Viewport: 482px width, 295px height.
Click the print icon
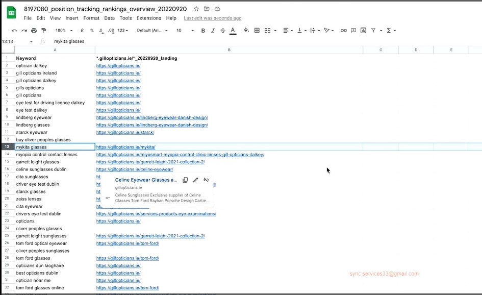pyautogui.click(x=34, y=31)
